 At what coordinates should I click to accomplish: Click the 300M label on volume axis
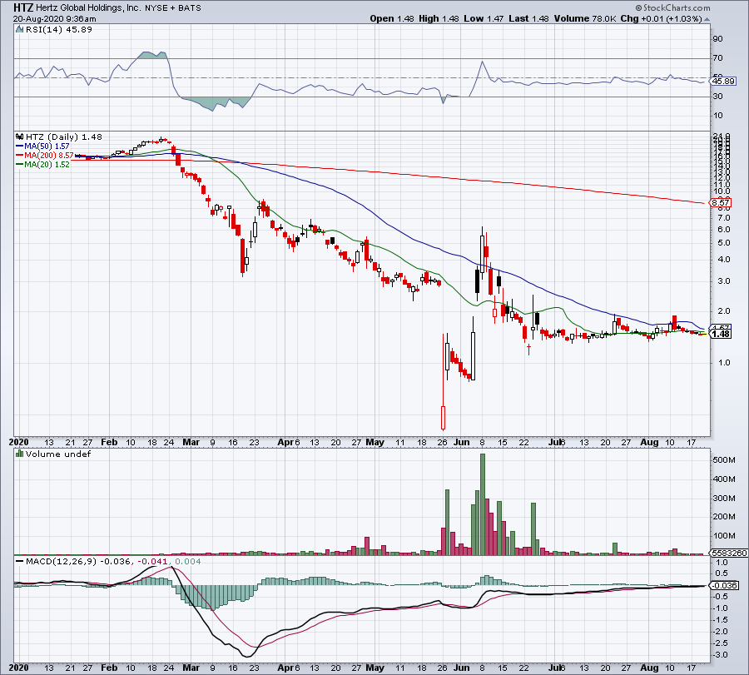724,499
